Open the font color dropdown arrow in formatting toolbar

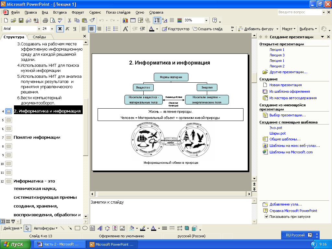[157, 29]
